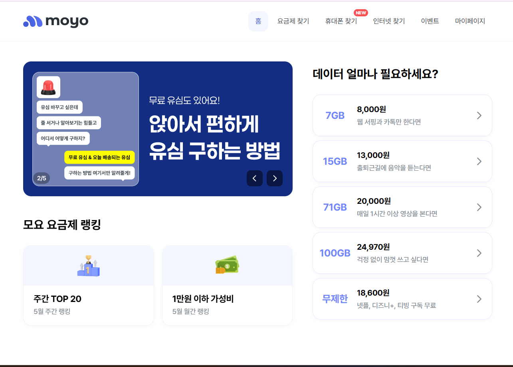Open 인터넷 찾기 menu item
Viewport: 513px width, 367px height.
389,21
